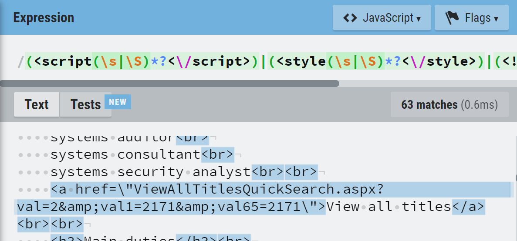Click the code brackets icon beside JavaScript
This screenshot has width=517, height=241.
click(350, 18)
